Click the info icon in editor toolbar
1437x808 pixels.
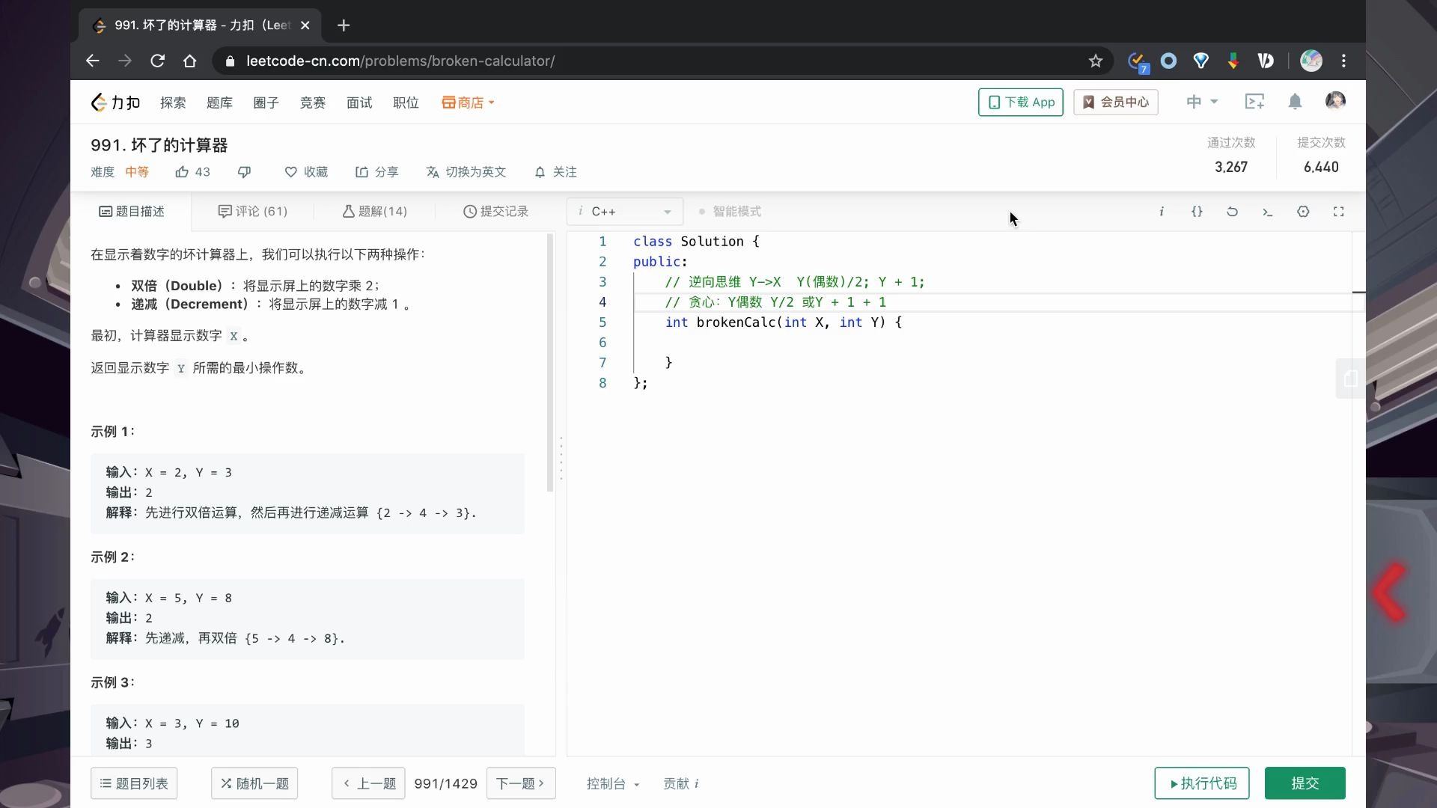point(1161,212)
